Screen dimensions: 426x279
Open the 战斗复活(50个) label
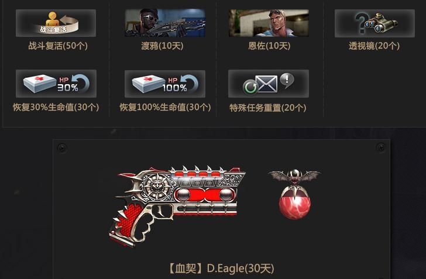pos(58,46)
